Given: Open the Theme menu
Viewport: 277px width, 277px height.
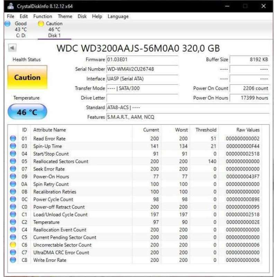Looking at the screenshot, I should pyautogui.click(x=65, y=16).
